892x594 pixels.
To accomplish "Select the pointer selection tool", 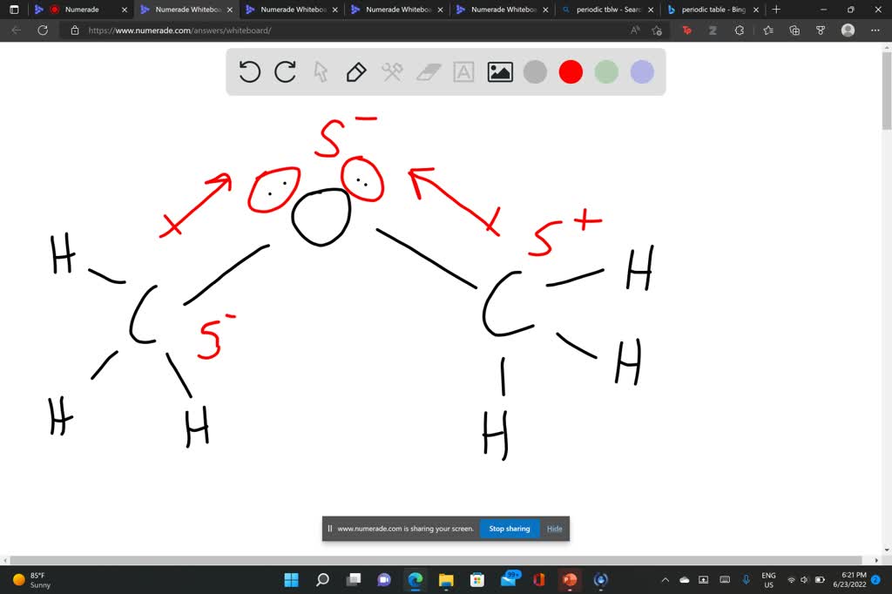I will pyautogui.click(x=321, y=72).
